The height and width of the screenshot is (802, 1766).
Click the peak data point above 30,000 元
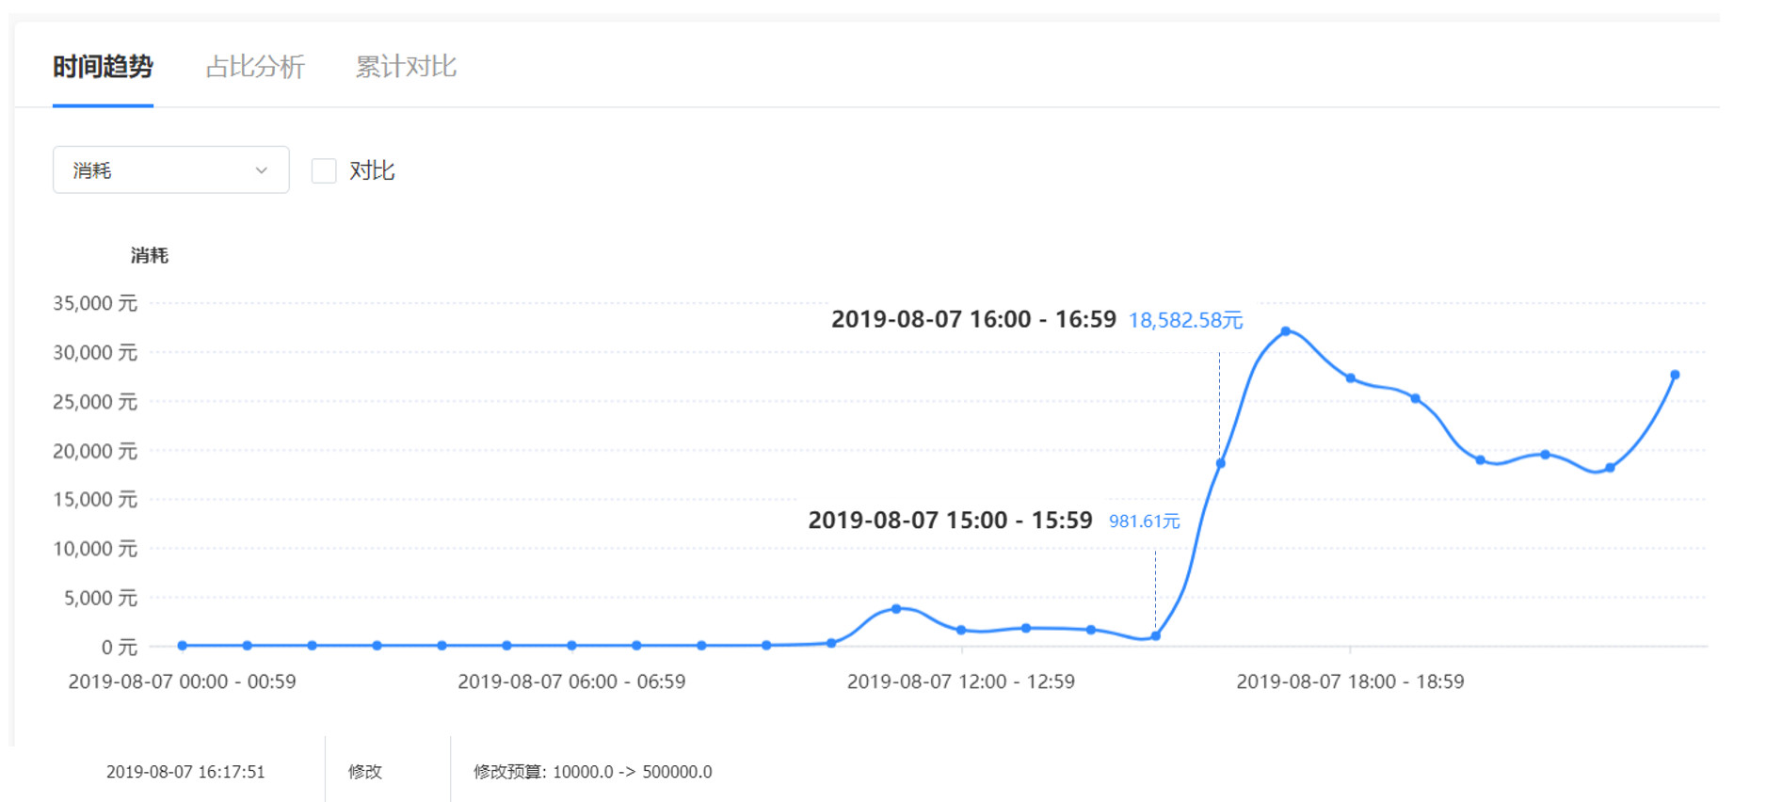(1285, 331)
